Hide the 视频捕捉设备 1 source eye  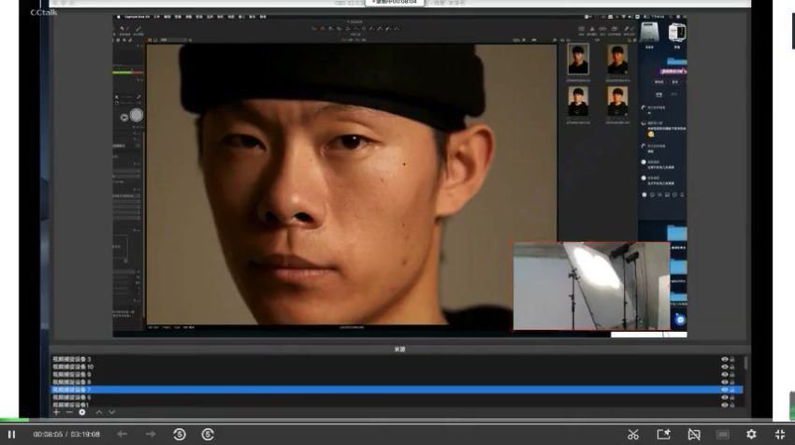(725, 405)
